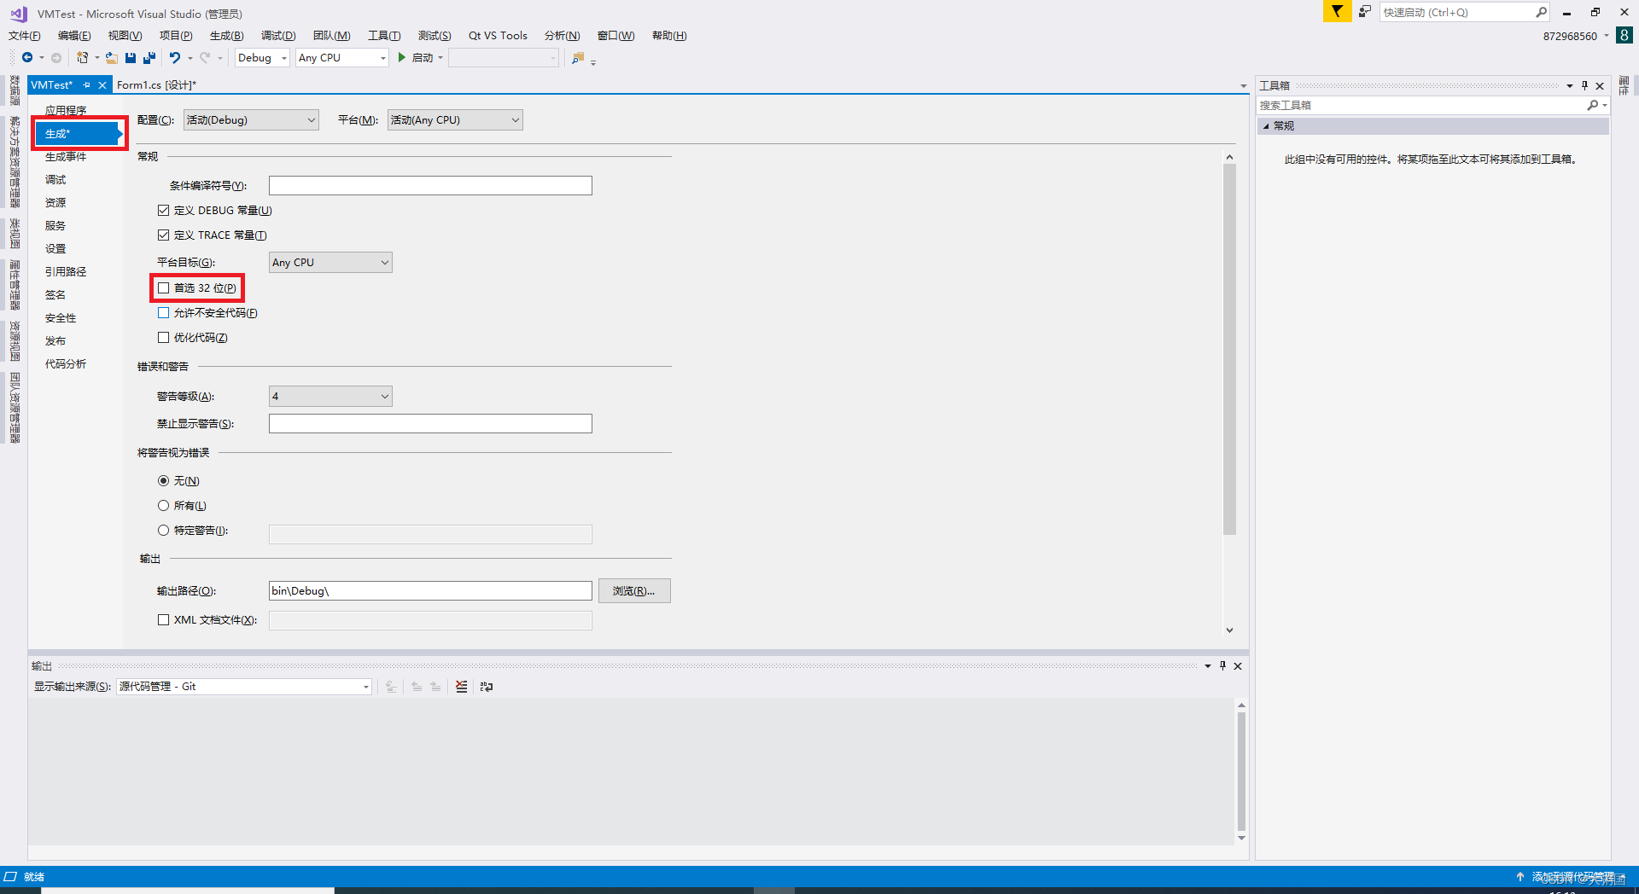Image resolution: width=1639 pixels, height=894 pixels.
Task: Open the 平台 (Platform) dropdown
Action: (x=455, y=119)
